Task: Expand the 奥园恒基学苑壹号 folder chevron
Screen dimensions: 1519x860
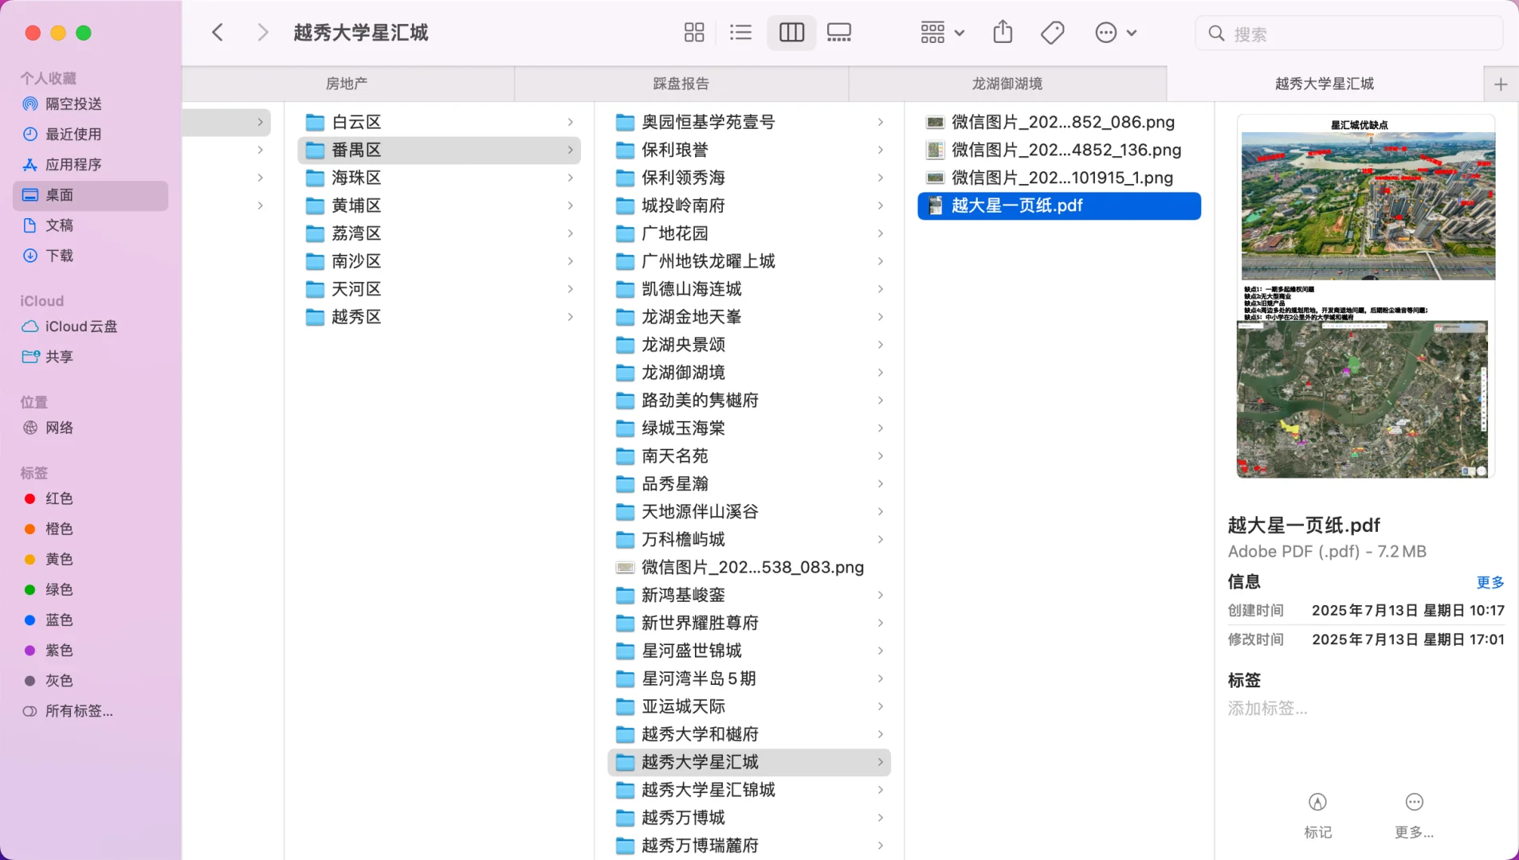Action: tap(880, 122)
